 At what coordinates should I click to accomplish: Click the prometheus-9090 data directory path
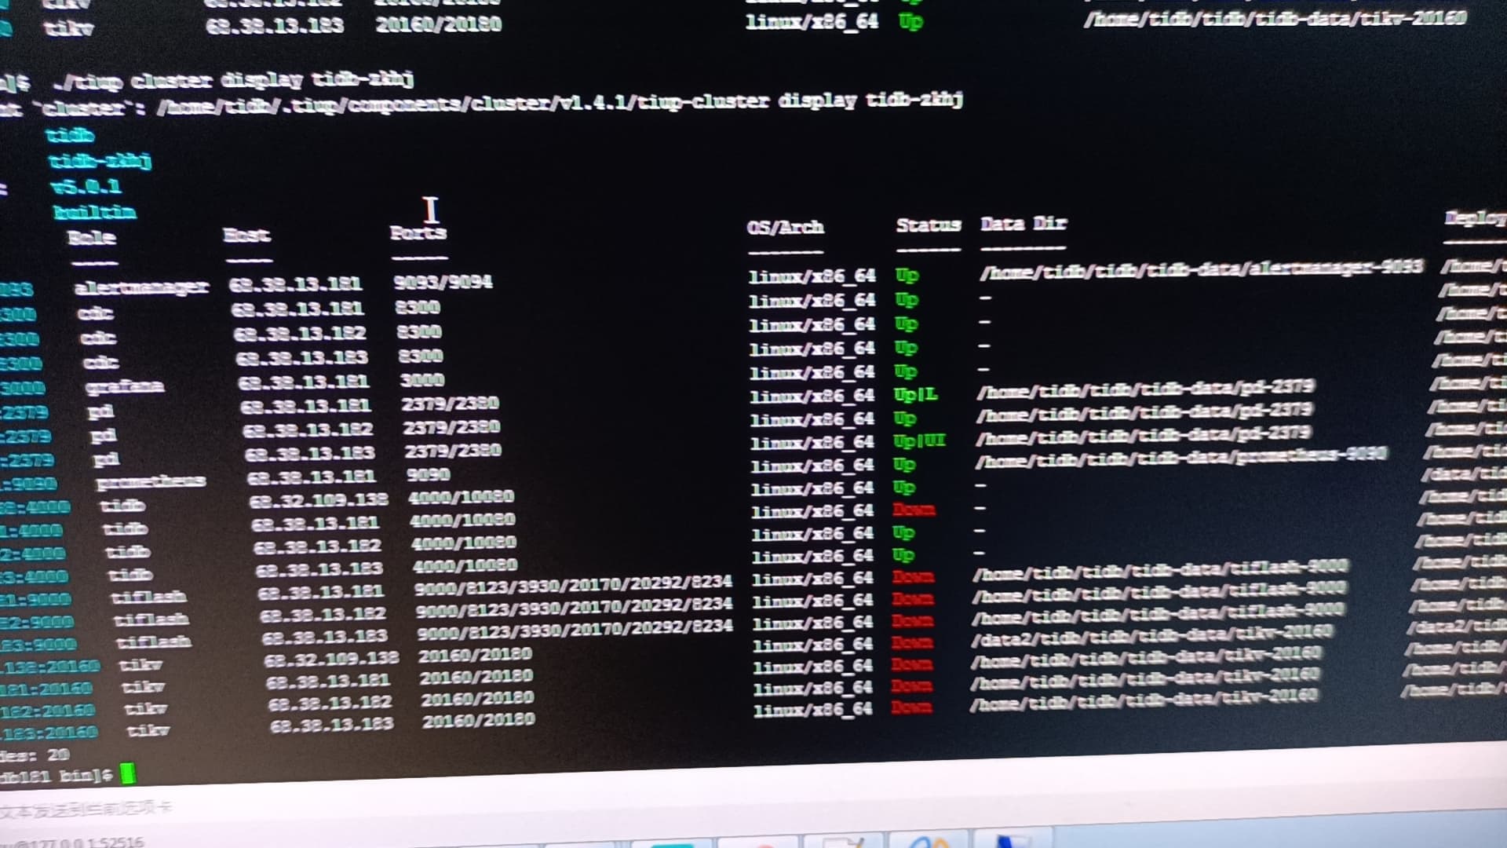coord(1181,457)
